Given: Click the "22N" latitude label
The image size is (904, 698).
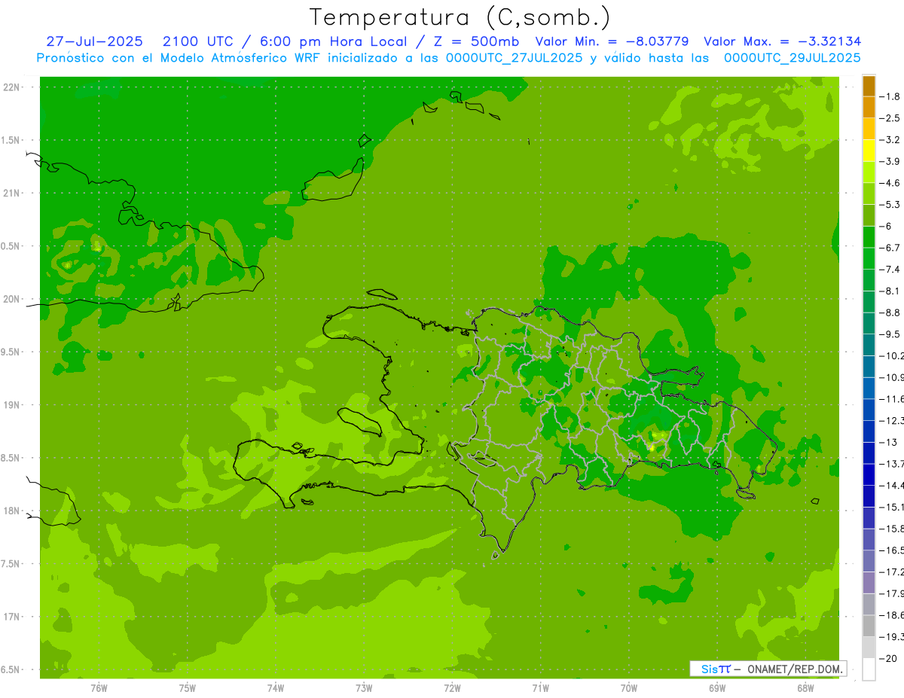Looking at the screenshot, I should coord(11,87).
